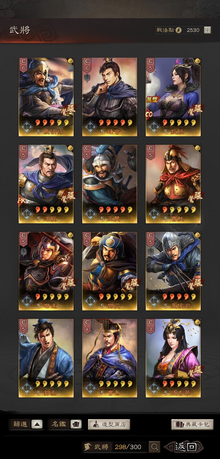This screenshot has width=220, height=459.
Task: Select the 王雙 general card
Action: [x=109, y=184]
